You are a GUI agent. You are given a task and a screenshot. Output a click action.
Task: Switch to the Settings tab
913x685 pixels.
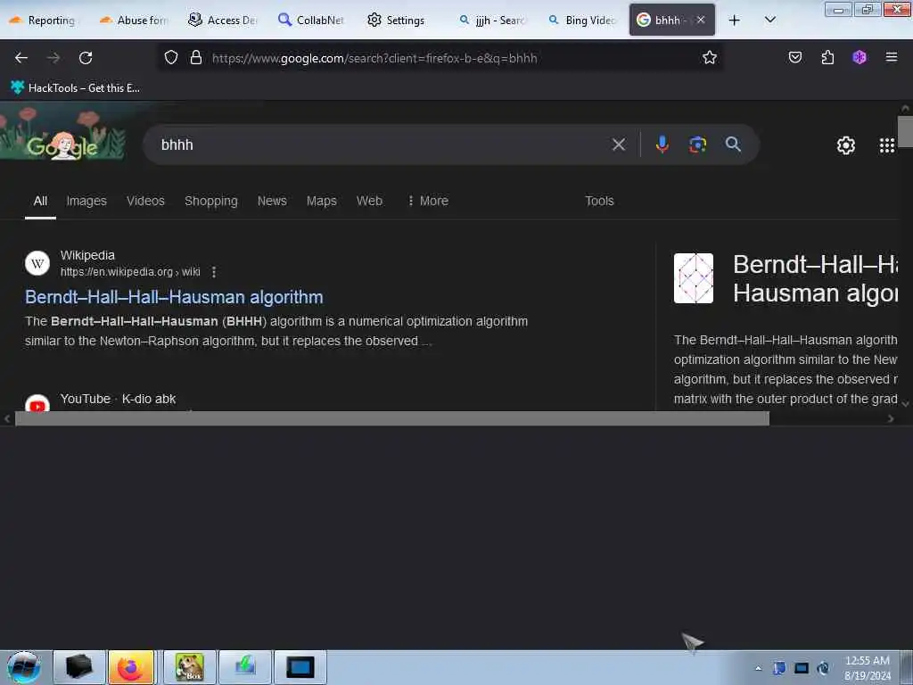pos(396,21)
